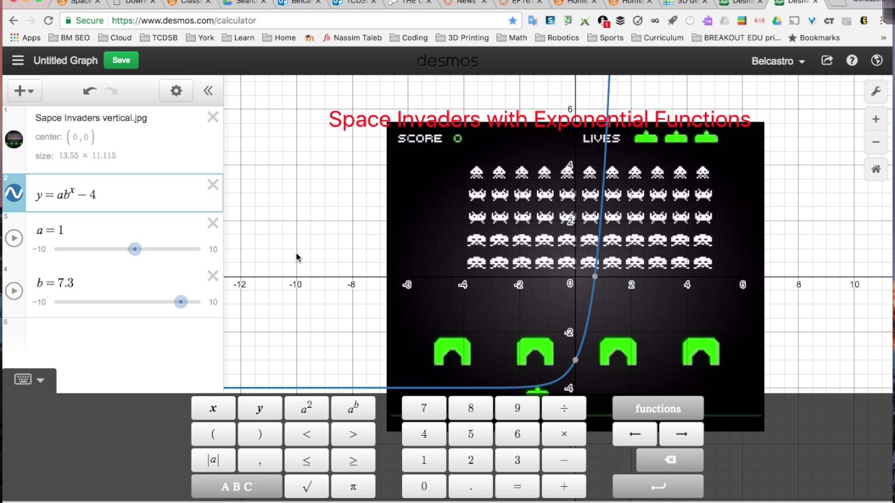Click the number 7 key

[424, 409]
